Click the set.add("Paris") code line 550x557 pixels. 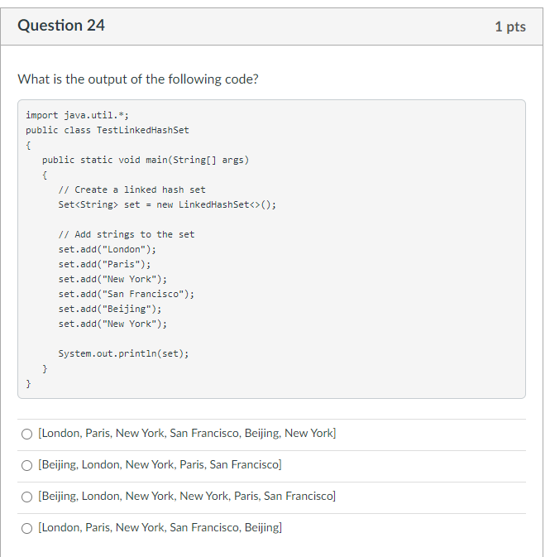pyautogui.click(x=105, y=264)
